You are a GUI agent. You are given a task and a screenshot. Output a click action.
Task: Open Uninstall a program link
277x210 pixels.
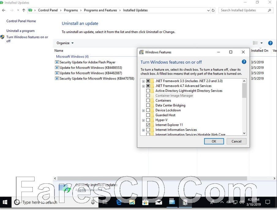pos(21,31)
